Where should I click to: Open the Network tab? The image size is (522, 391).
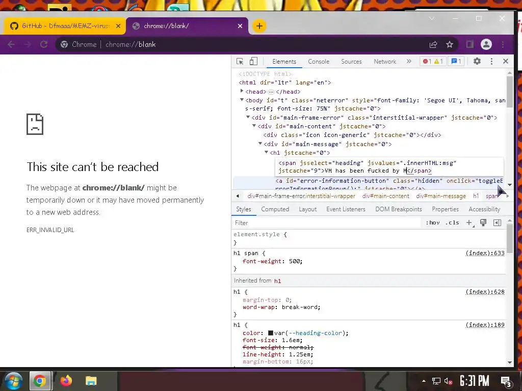pyautogui.click(x=385, y=62)
